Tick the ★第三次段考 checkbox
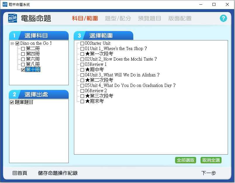Image resolution: width=235 pixels, height=183 pixels. 82,96
